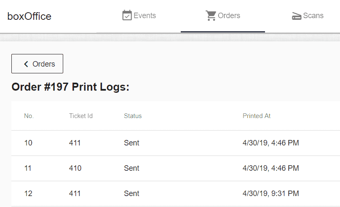Image resolution: width=340 pixels, height=207 pixels.
Task: Click the Order #197 Print Logs heading
Action: click(70, 87)
